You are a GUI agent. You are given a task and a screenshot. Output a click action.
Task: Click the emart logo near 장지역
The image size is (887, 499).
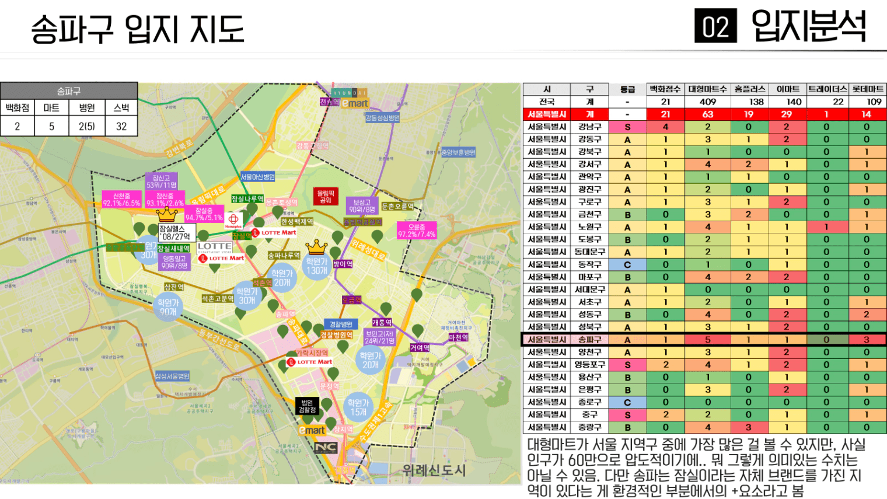click(x=312, y=430)
